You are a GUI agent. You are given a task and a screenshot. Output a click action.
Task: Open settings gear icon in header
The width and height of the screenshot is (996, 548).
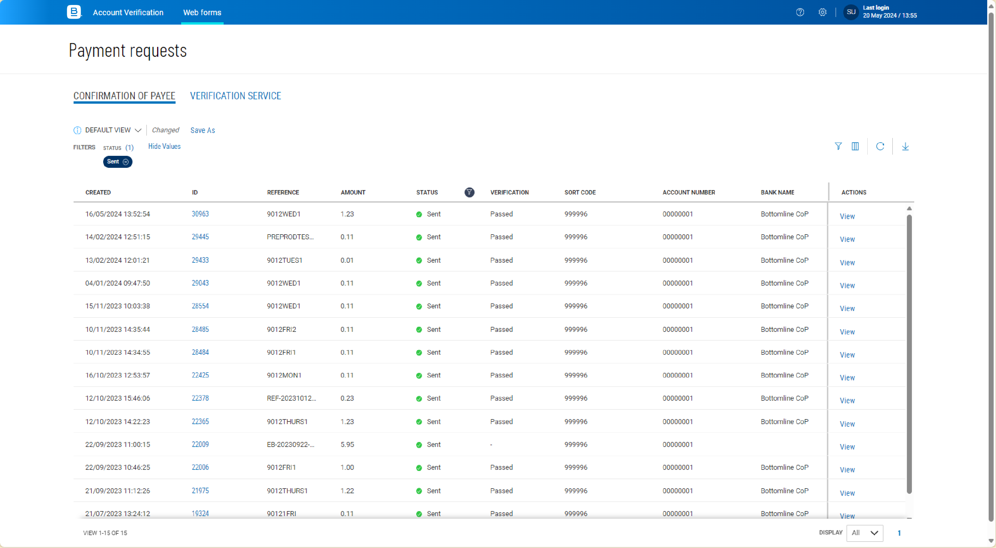coord(822,12)
